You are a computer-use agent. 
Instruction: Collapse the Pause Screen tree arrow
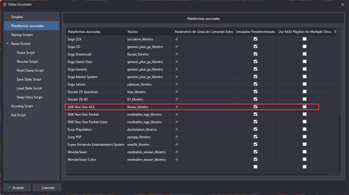7,44
